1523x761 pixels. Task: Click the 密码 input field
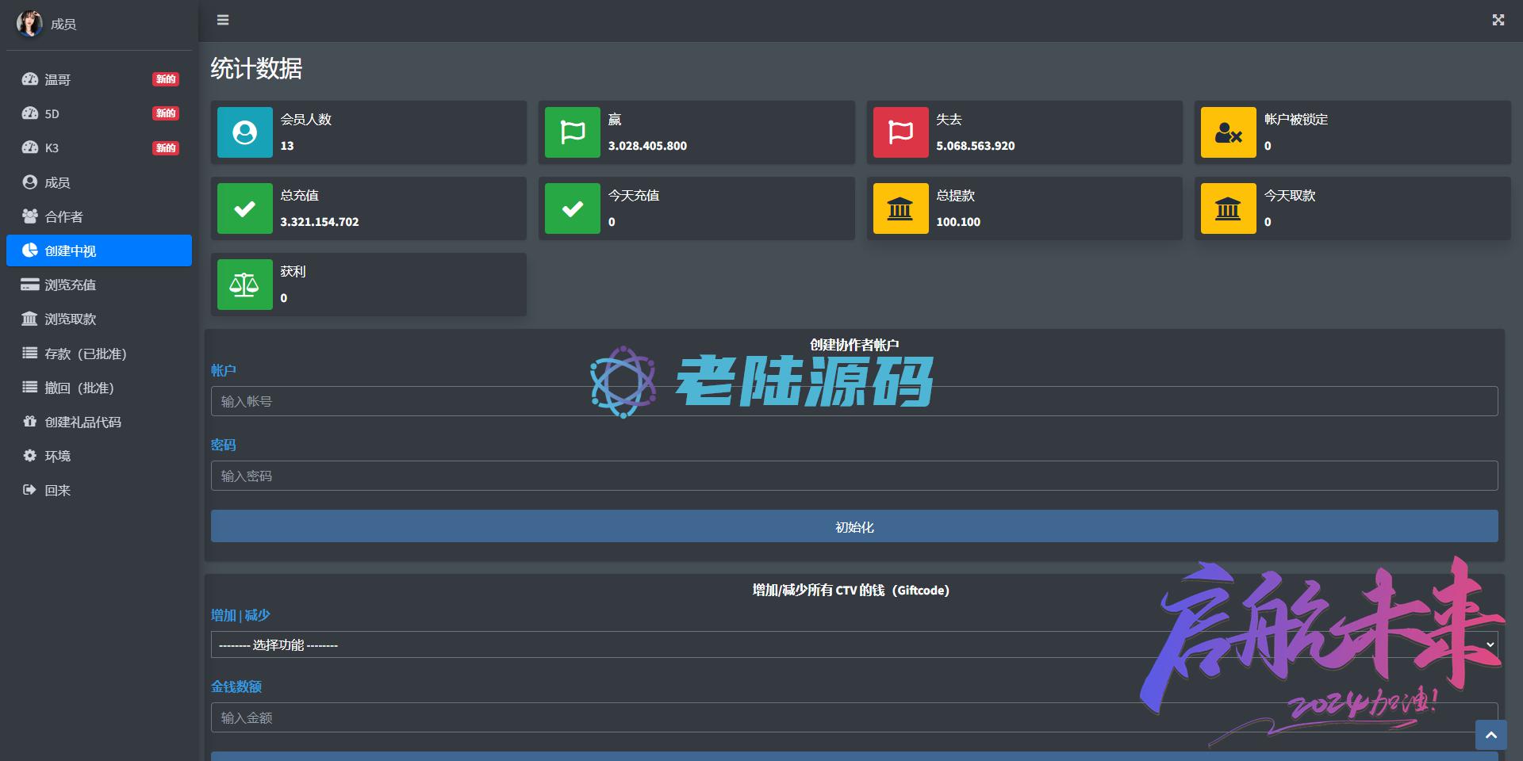(854, 476)
